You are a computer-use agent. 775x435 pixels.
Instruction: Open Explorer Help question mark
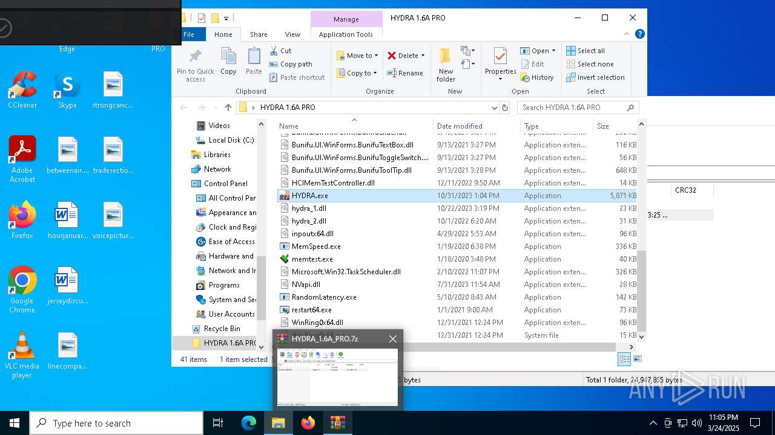coord(640,34)
